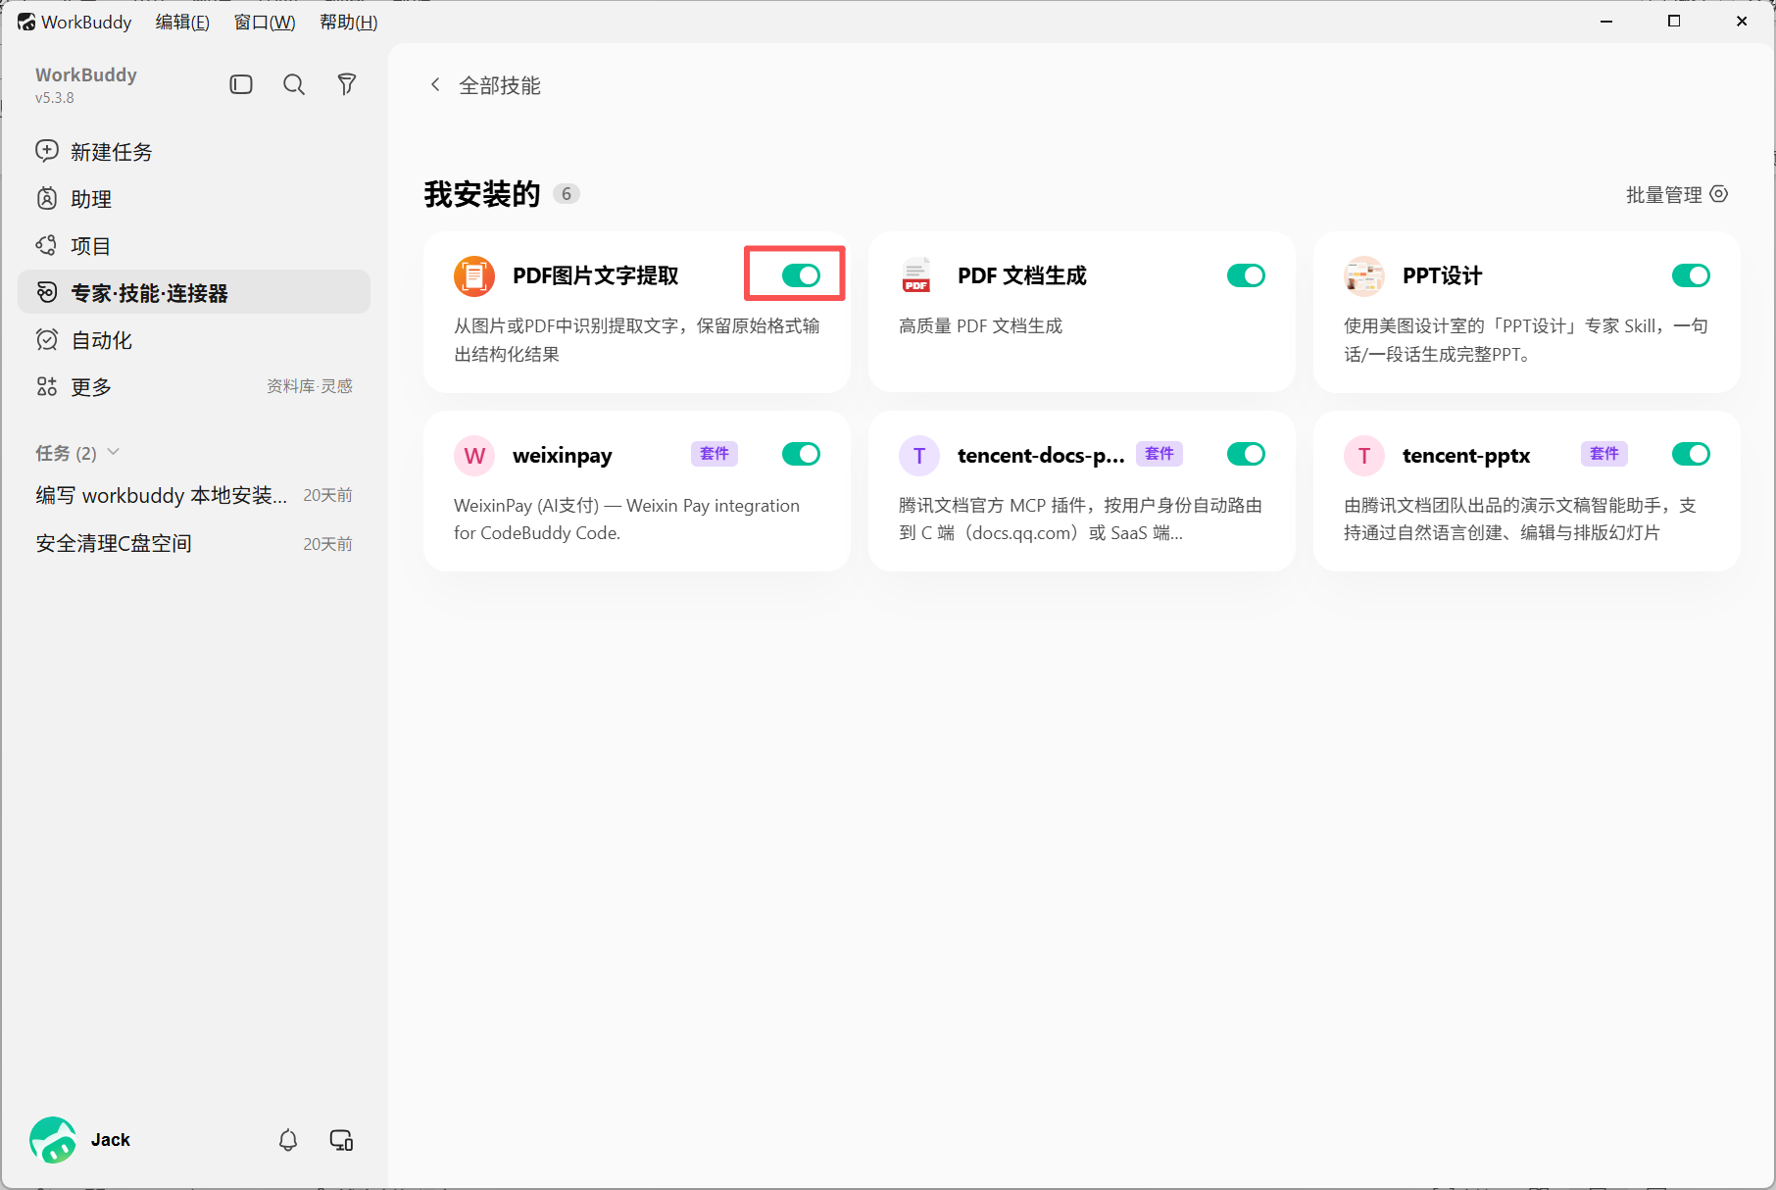Collapse the 任务 (2) list chevron
Viewport: 1776px width, 1190px height.
[114, 452]
